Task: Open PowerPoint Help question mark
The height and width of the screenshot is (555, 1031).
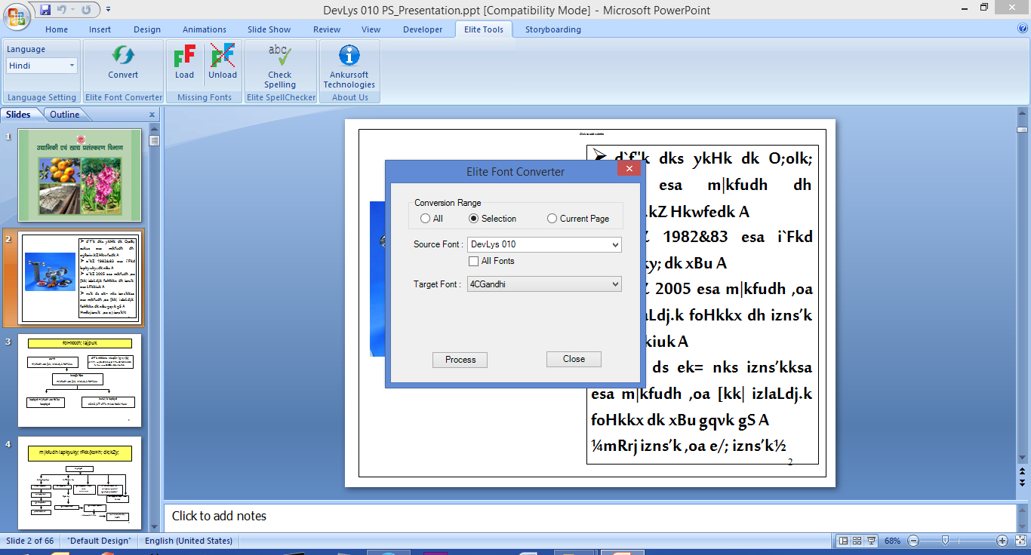Action: tap(1023, 28)
